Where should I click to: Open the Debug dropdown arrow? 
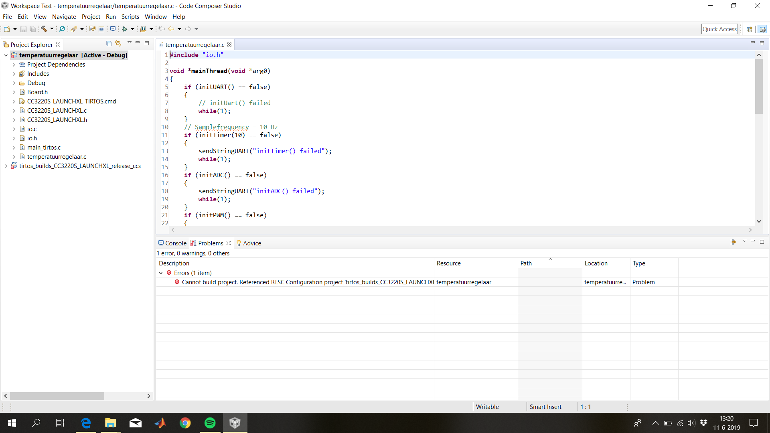(x=132, y=29)
